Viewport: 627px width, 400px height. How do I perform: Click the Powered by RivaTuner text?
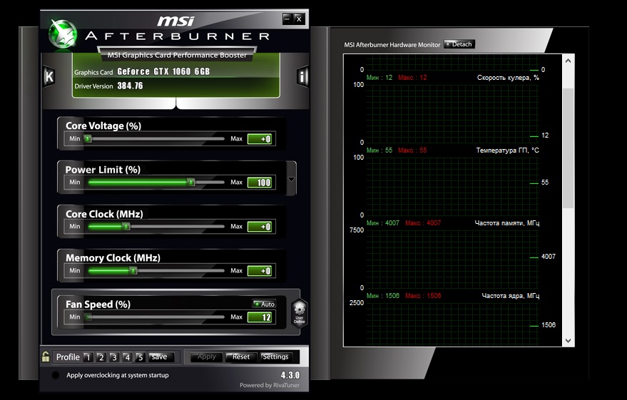click(x=269, y=385)
